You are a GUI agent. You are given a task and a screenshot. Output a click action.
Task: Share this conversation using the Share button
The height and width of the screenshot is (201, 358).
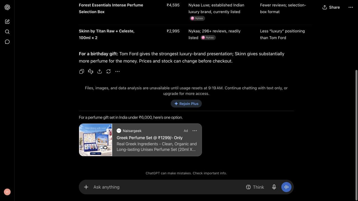(331, 7)
